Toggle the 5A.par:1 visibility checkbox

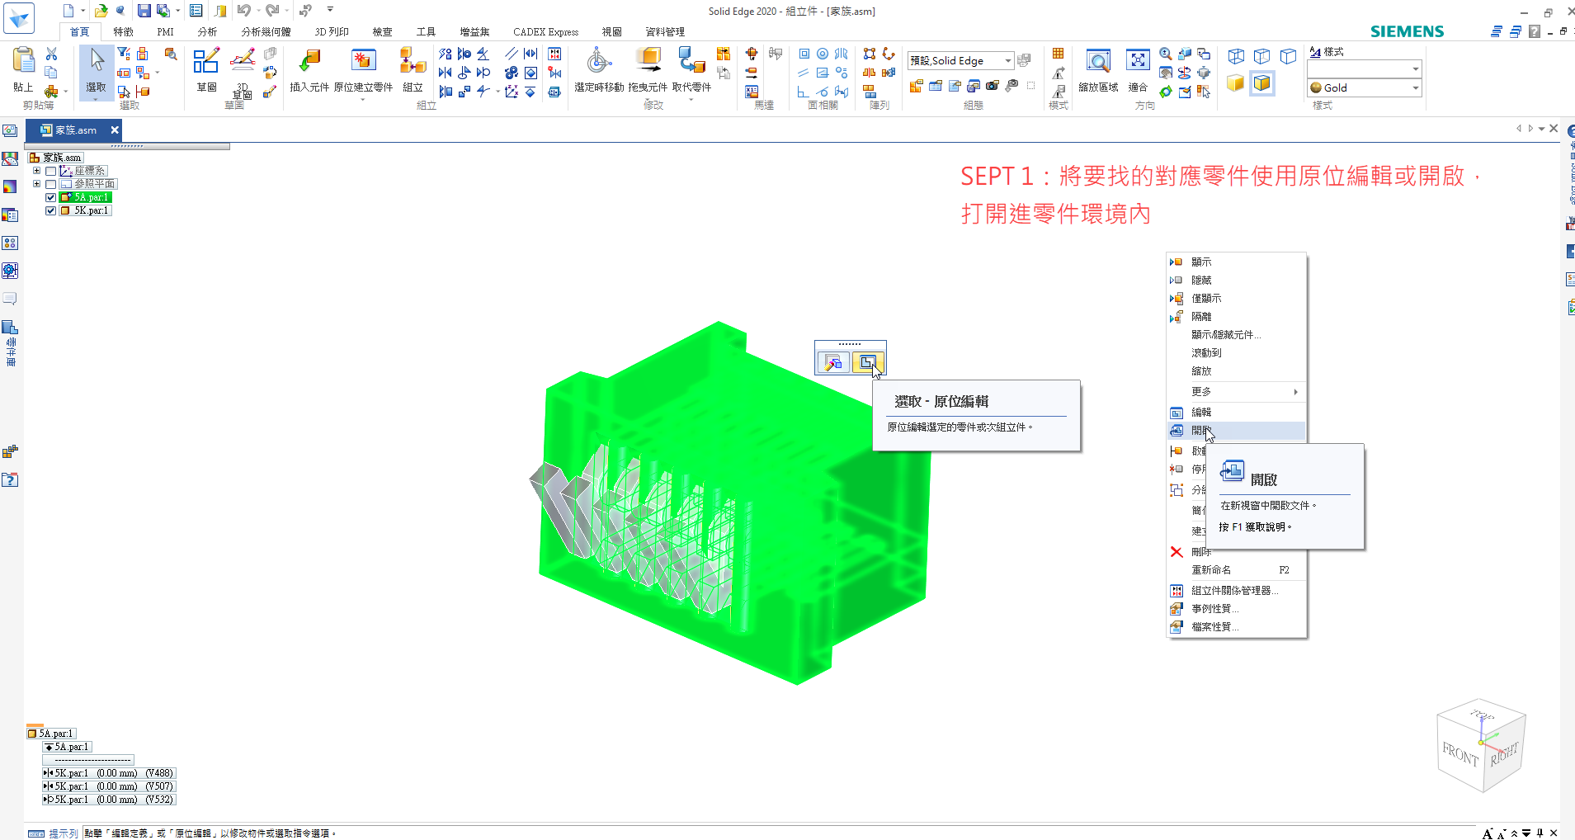coord(51,197)
